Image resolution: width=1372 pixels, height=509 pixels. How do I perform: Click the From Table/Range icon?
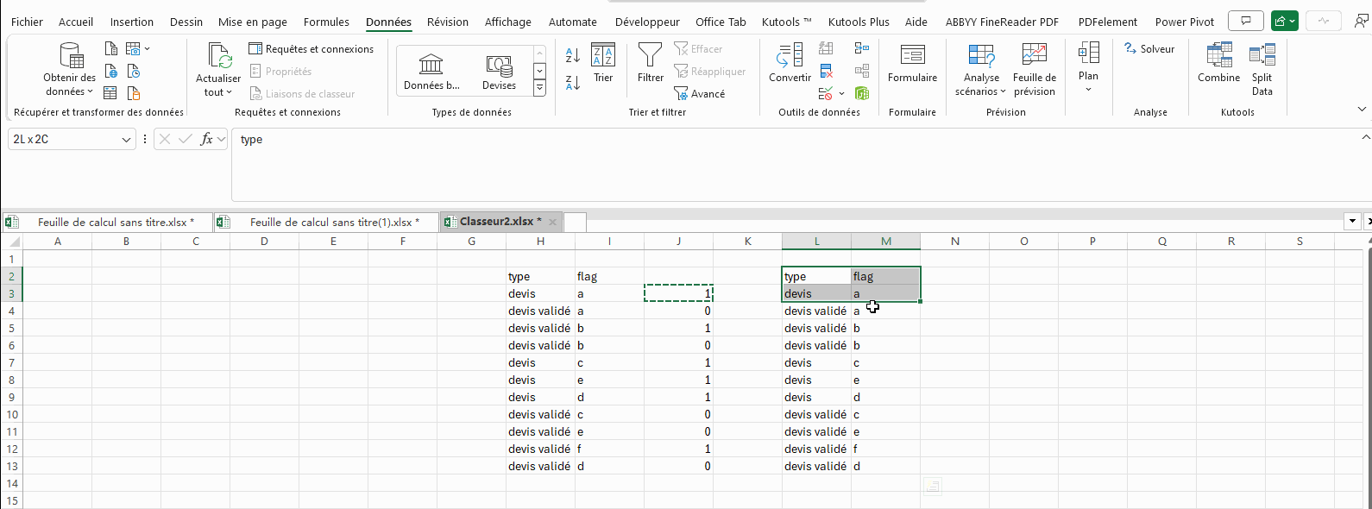click(x=110, y=93)
